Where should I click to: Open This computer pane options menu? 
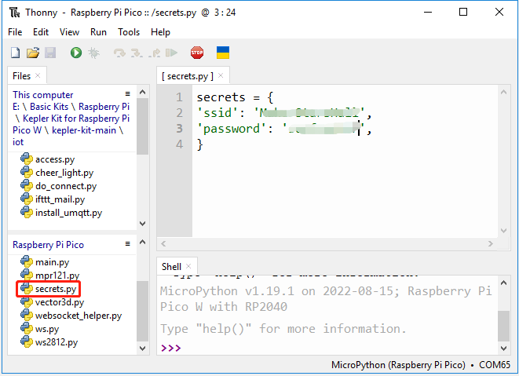click(127, 93)
